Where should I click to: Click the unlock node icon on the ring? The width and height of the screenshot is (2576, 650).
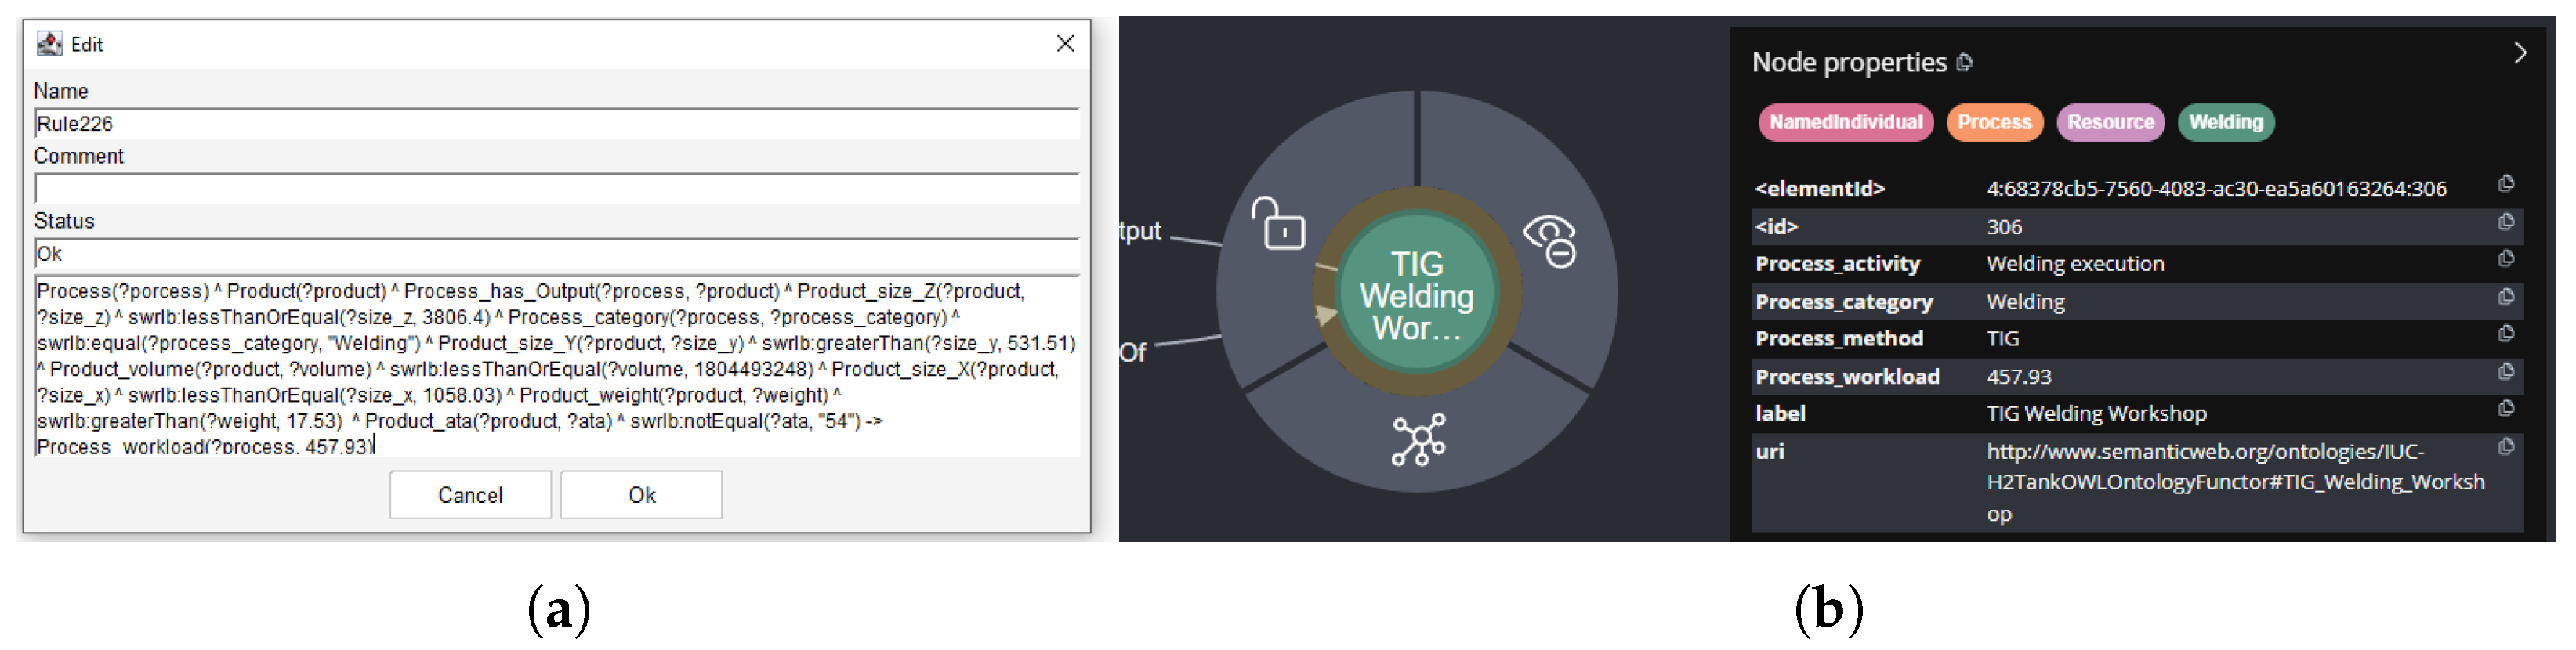(x=1279, y=224)
